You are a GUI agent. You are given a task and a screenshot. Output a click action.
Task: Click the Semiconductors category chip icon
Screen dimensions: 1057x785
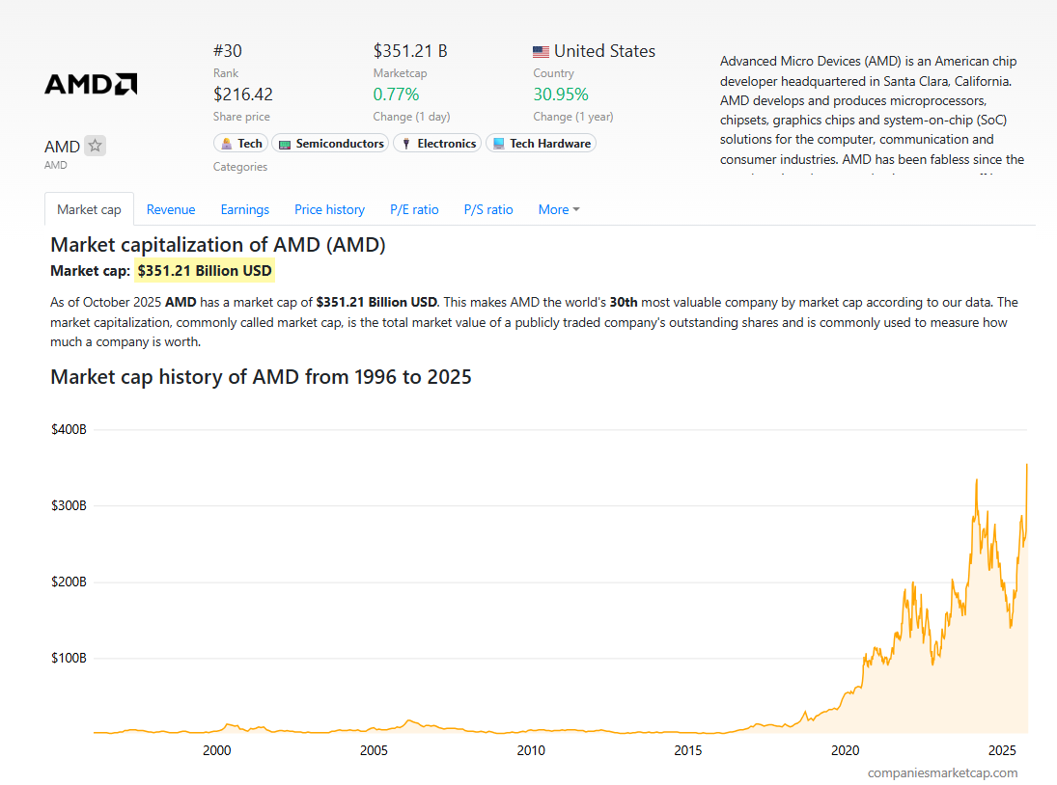tap(285, 144)
